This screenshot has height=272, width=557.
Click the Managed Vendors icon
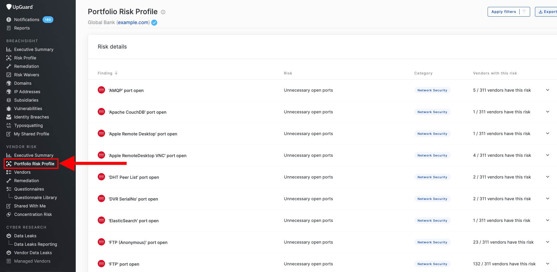(9, 261)
